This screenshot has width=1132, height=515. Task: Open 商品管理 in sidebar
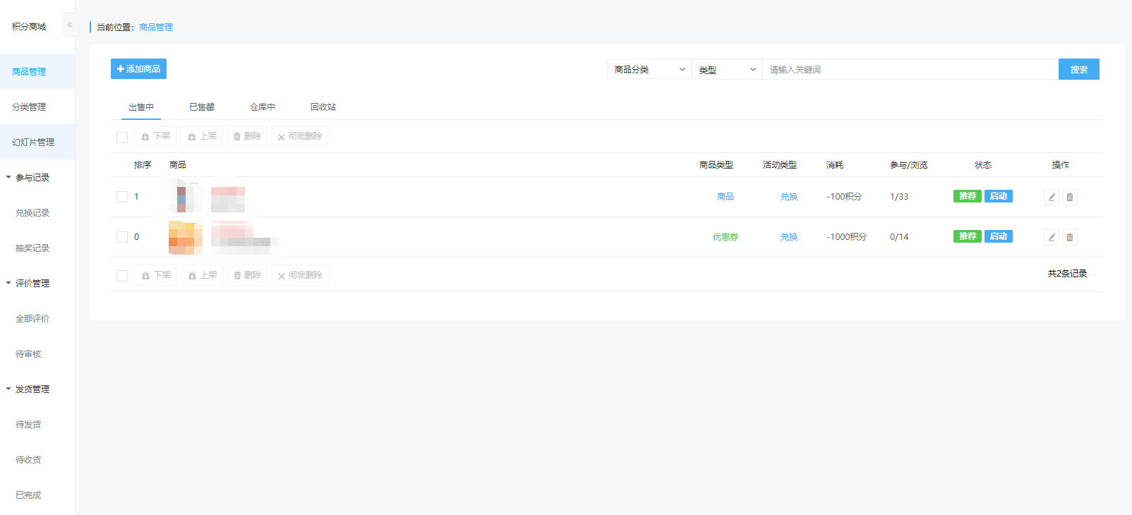click(x=37, y=71)
